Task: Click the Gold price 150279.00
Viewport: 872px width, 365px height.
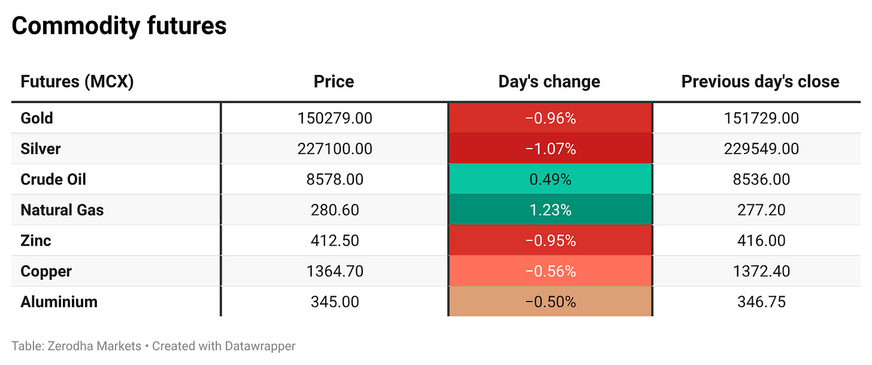Action: 335,118
